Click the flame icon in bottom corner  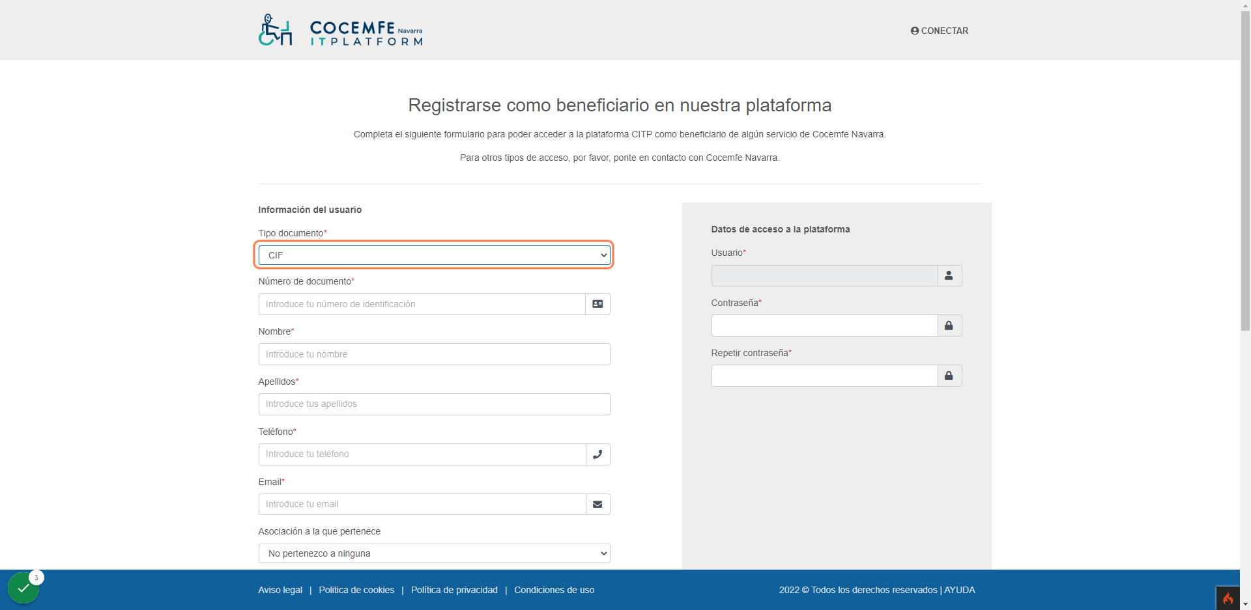(x=1228, y=598)
